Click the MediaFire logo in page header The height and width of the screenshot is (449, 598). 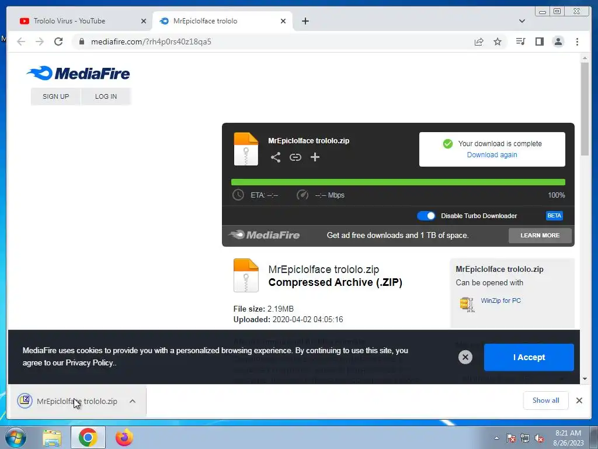(78, 73)
